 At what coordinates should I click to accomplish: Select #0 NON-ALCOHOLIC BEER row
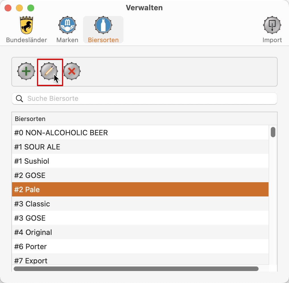140,133
